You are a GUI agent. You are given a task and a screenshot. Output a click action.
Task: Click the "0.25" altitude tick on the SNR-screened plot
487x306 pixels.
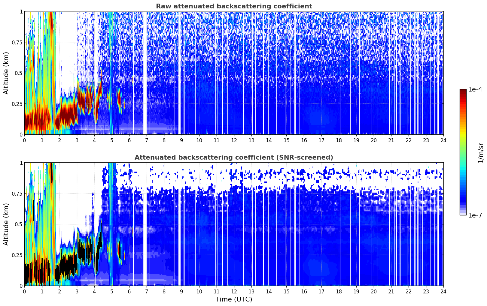click(17, 255)
